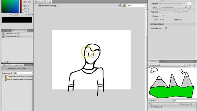
Task: Pick a color in the gradient color field
Action: click(10, 6)
